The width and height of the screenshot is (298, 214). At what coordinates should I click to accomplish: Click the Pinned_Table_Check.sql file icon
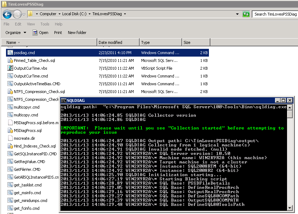click(x=10, y=60)
